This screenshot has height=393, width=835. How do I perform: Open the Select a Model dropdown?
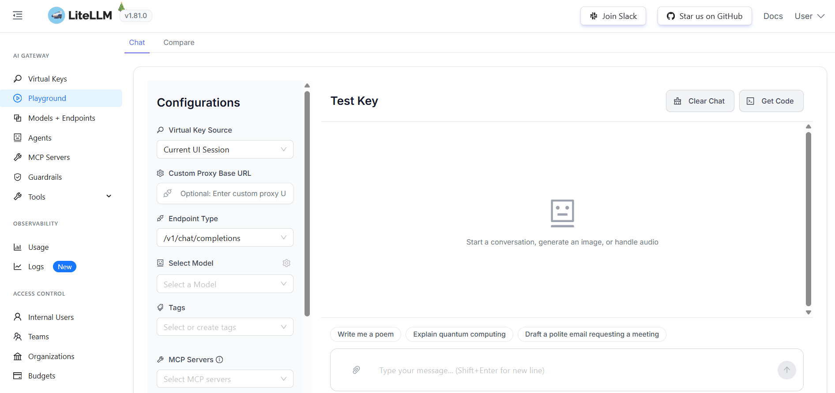coord(225,284)
